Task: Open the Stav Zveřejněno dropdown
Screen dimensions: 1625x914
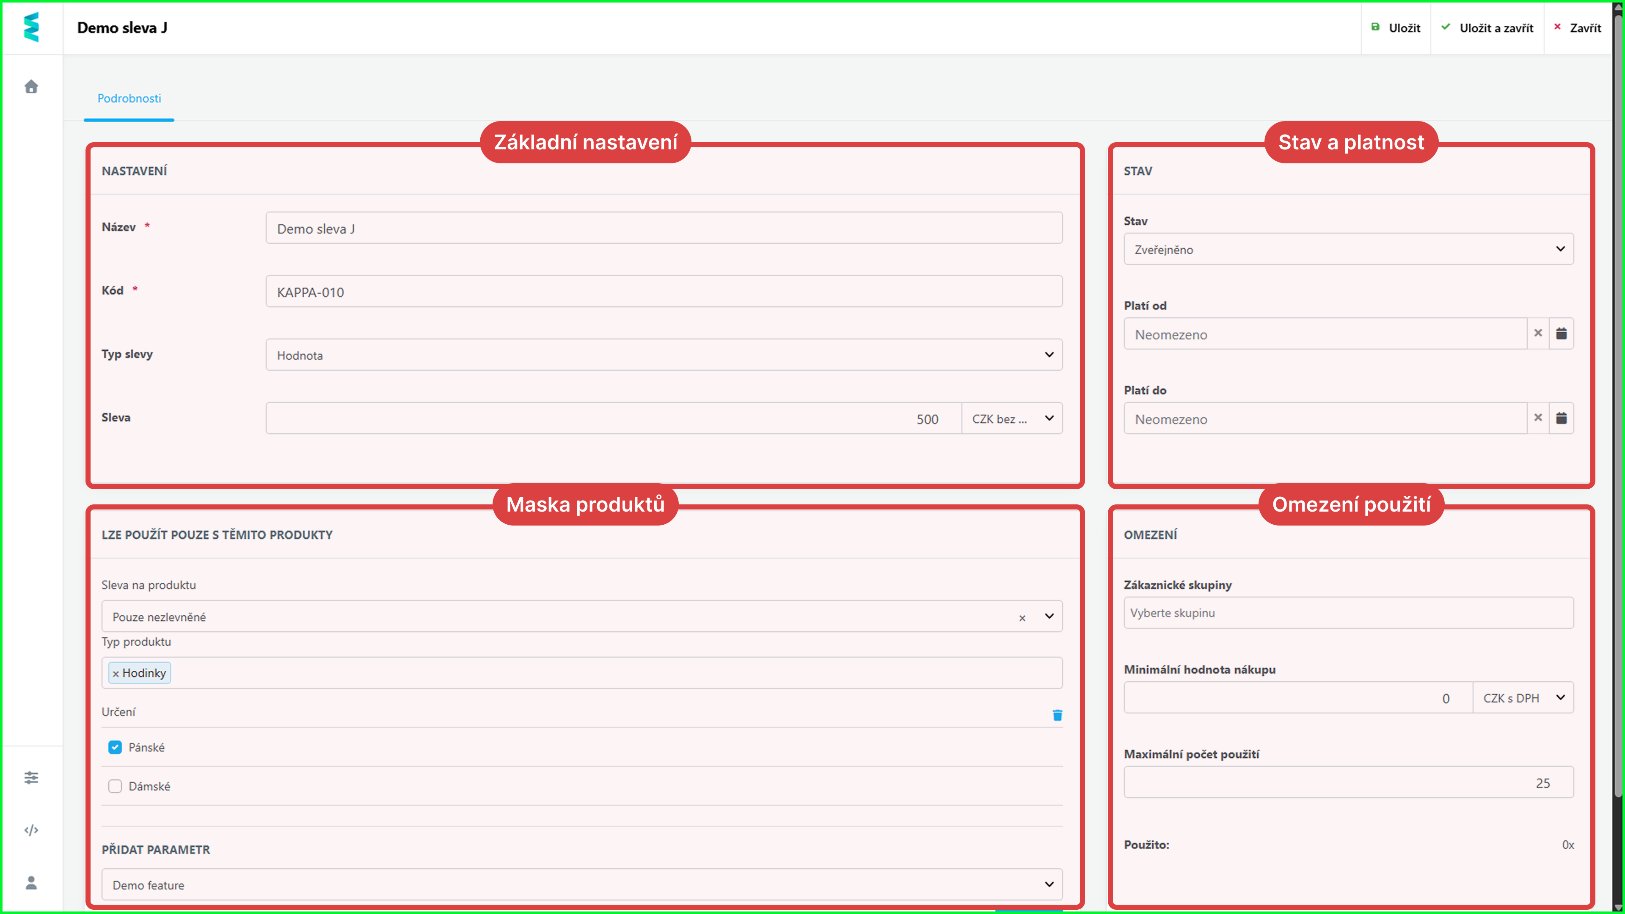Action: [x=1348, y=249]
